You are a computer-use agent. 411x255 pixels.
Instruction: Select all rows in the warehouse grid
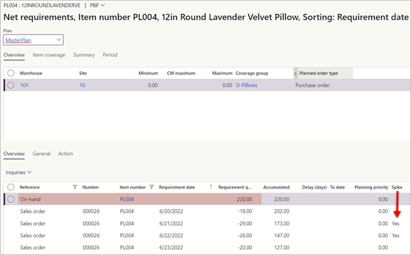(11, 73)
